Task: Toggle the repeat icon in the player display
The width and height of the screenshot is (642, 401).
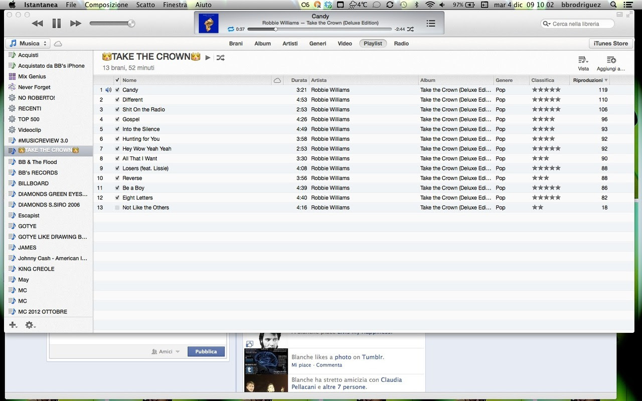Action: click(x=231, y=29)
